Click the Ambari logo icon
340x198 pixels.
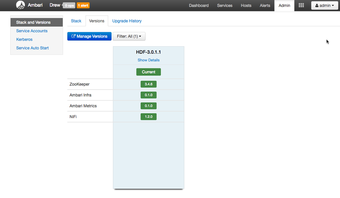point(20,5)
